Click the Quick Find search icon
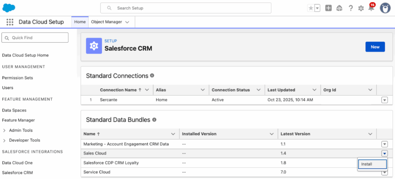Image resolution: width=395 pixels, height=179 pixels. (7, 38)
